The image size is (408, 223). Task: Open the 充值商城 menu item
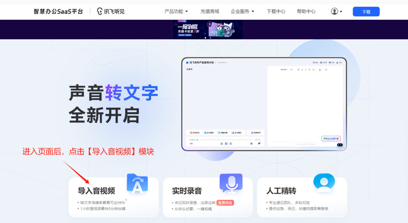pos(210,11)
